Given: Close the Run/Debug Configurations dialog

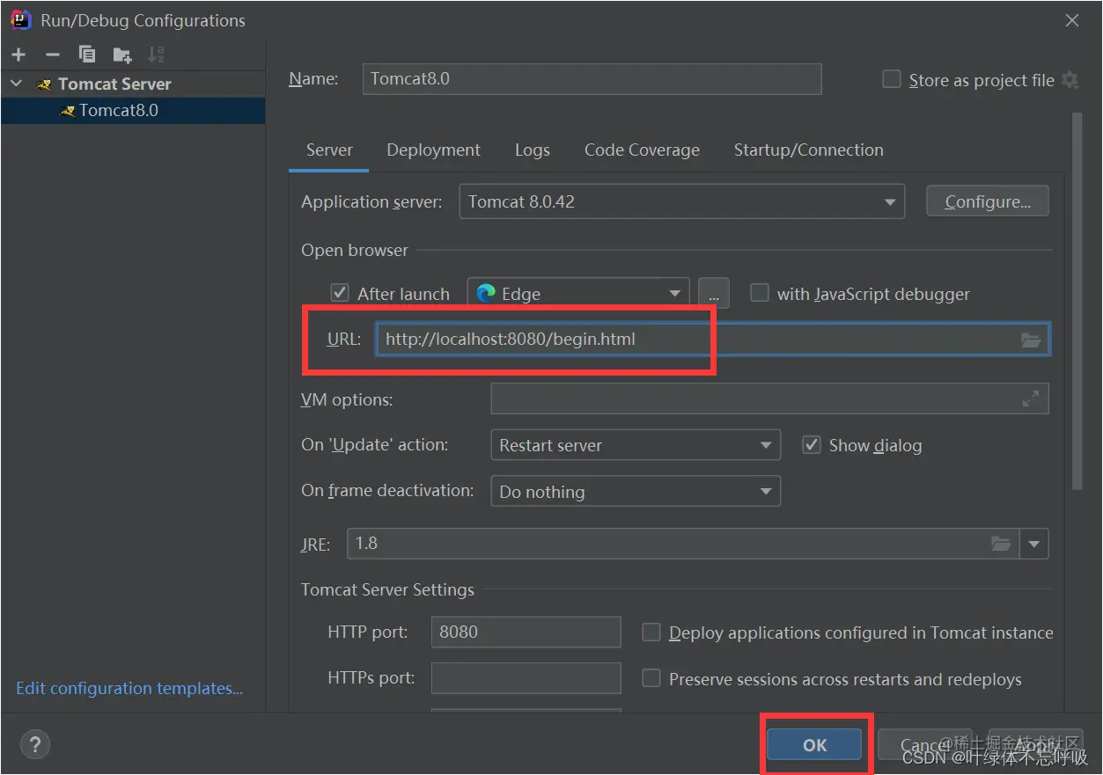Looking at the screenshot, I should pyautogui.click(x=1071, y=20).
